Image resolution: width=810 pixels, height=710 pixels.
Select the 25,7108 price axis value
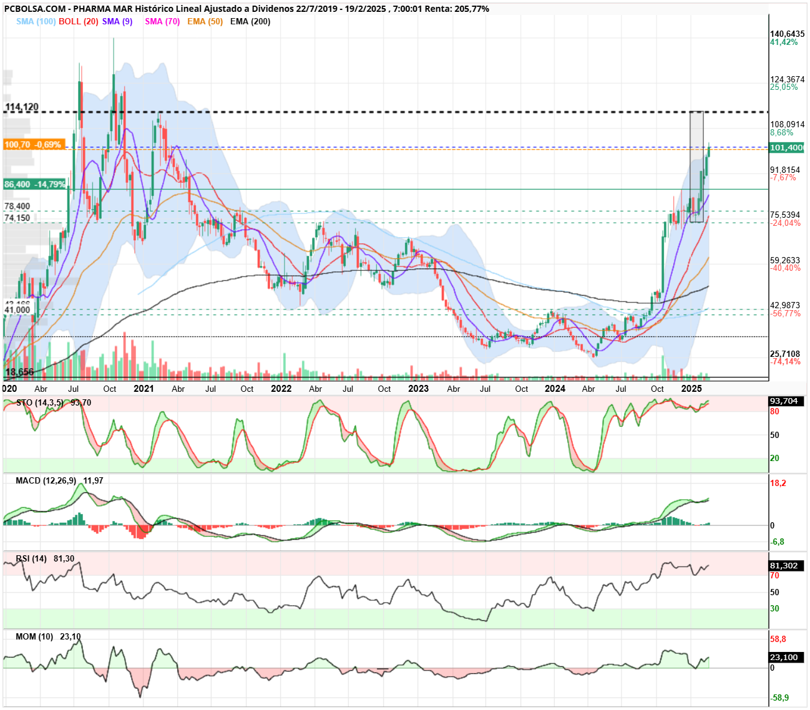point(785,354)
